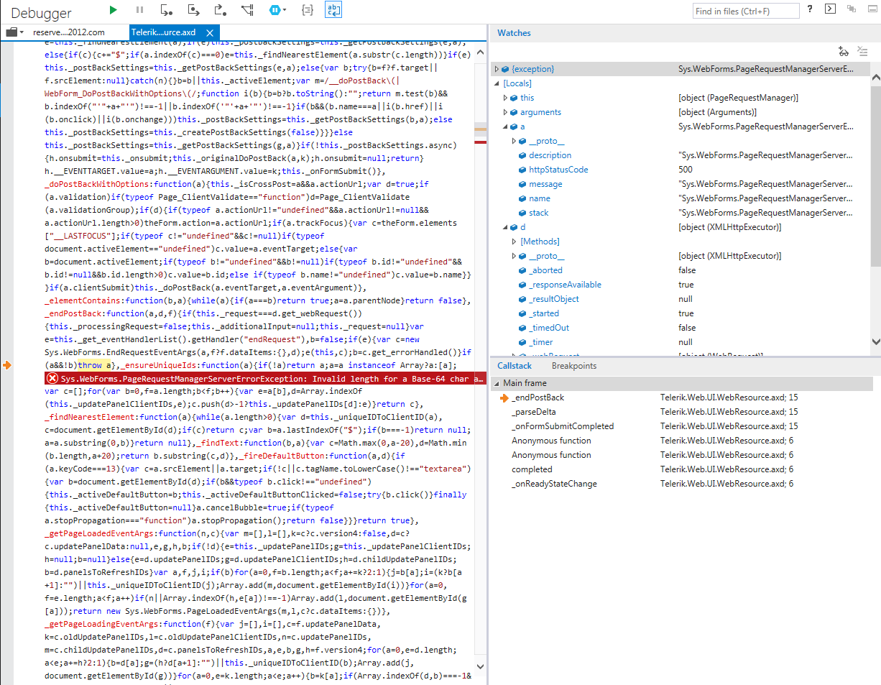This screenshot has width=881, height=685.
Task: Select the _timedOut property row
Action: [681, 328]
